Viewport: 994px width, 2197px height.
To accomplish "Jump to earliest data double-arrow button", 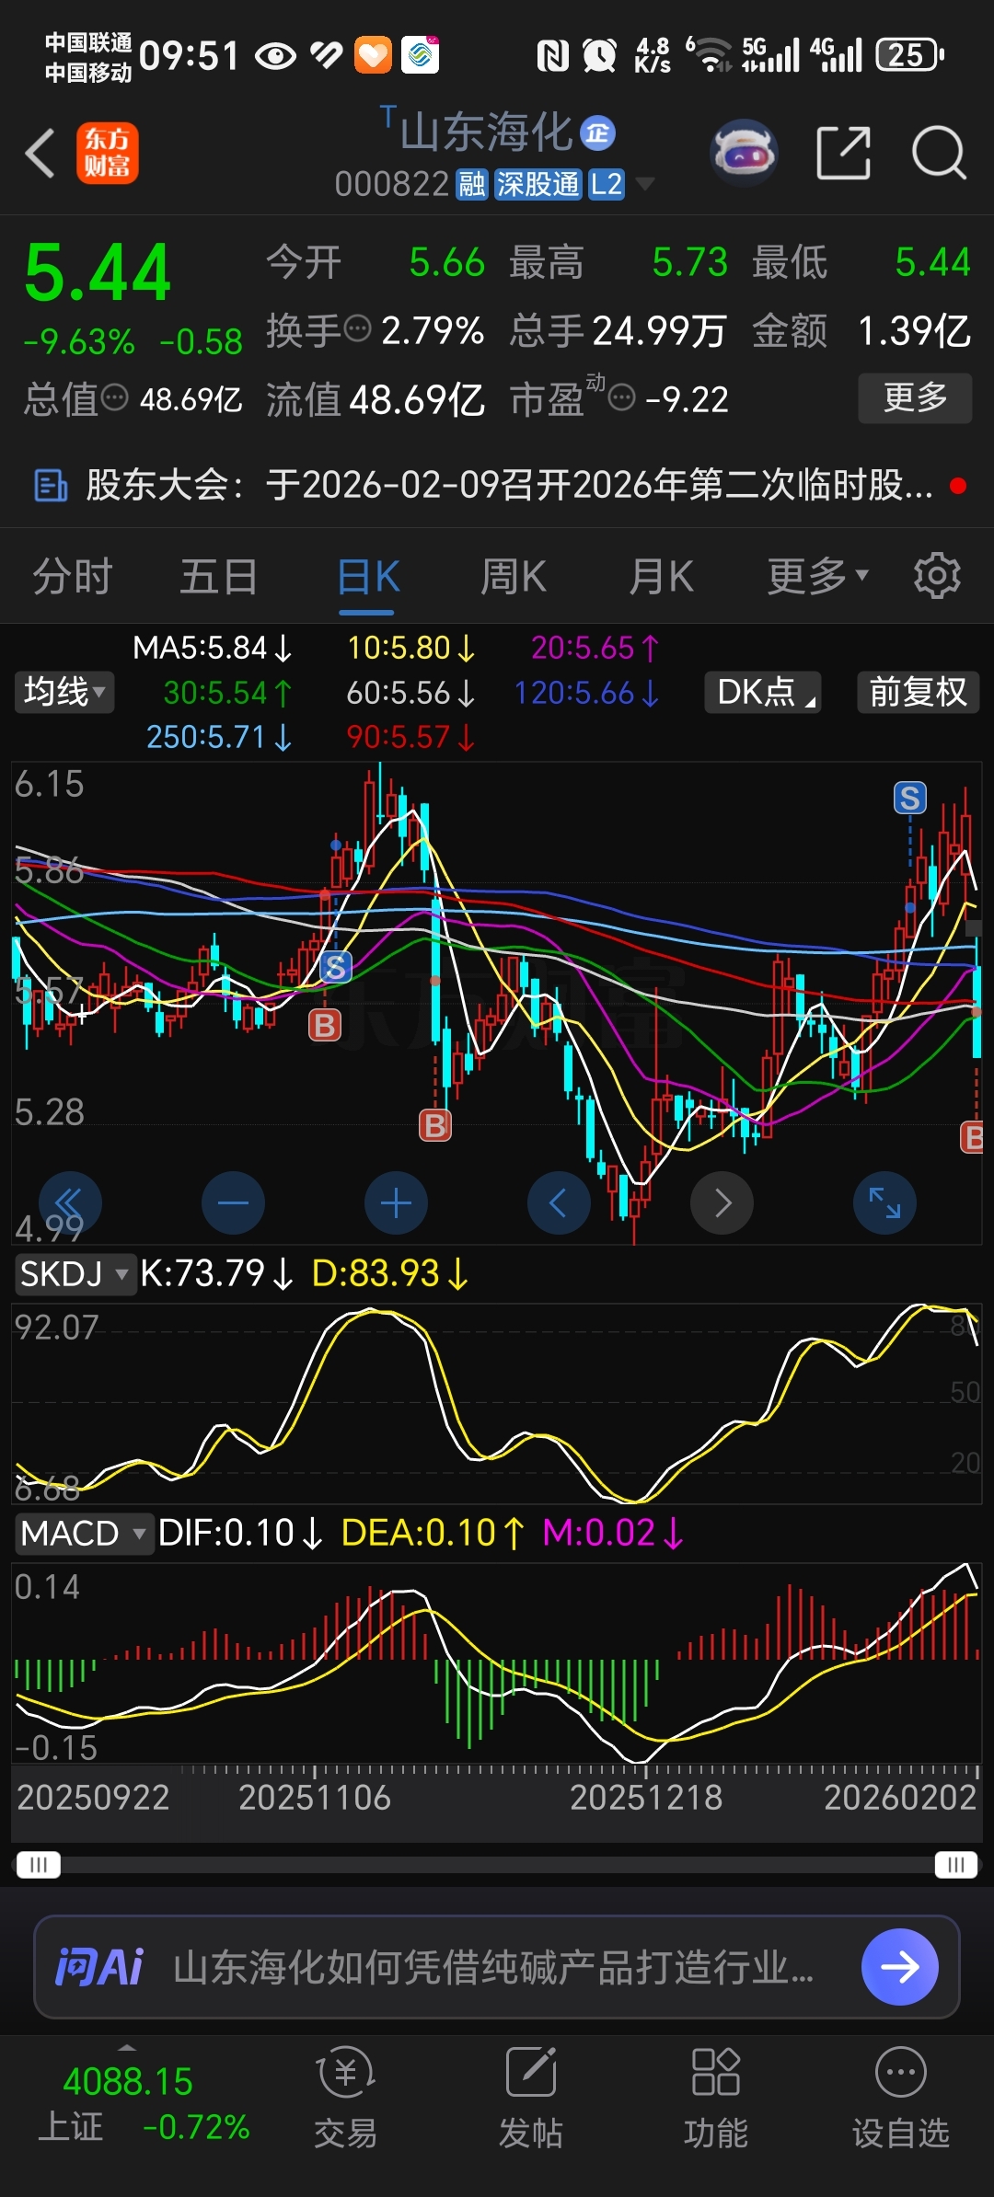I will pos(70,1202).
